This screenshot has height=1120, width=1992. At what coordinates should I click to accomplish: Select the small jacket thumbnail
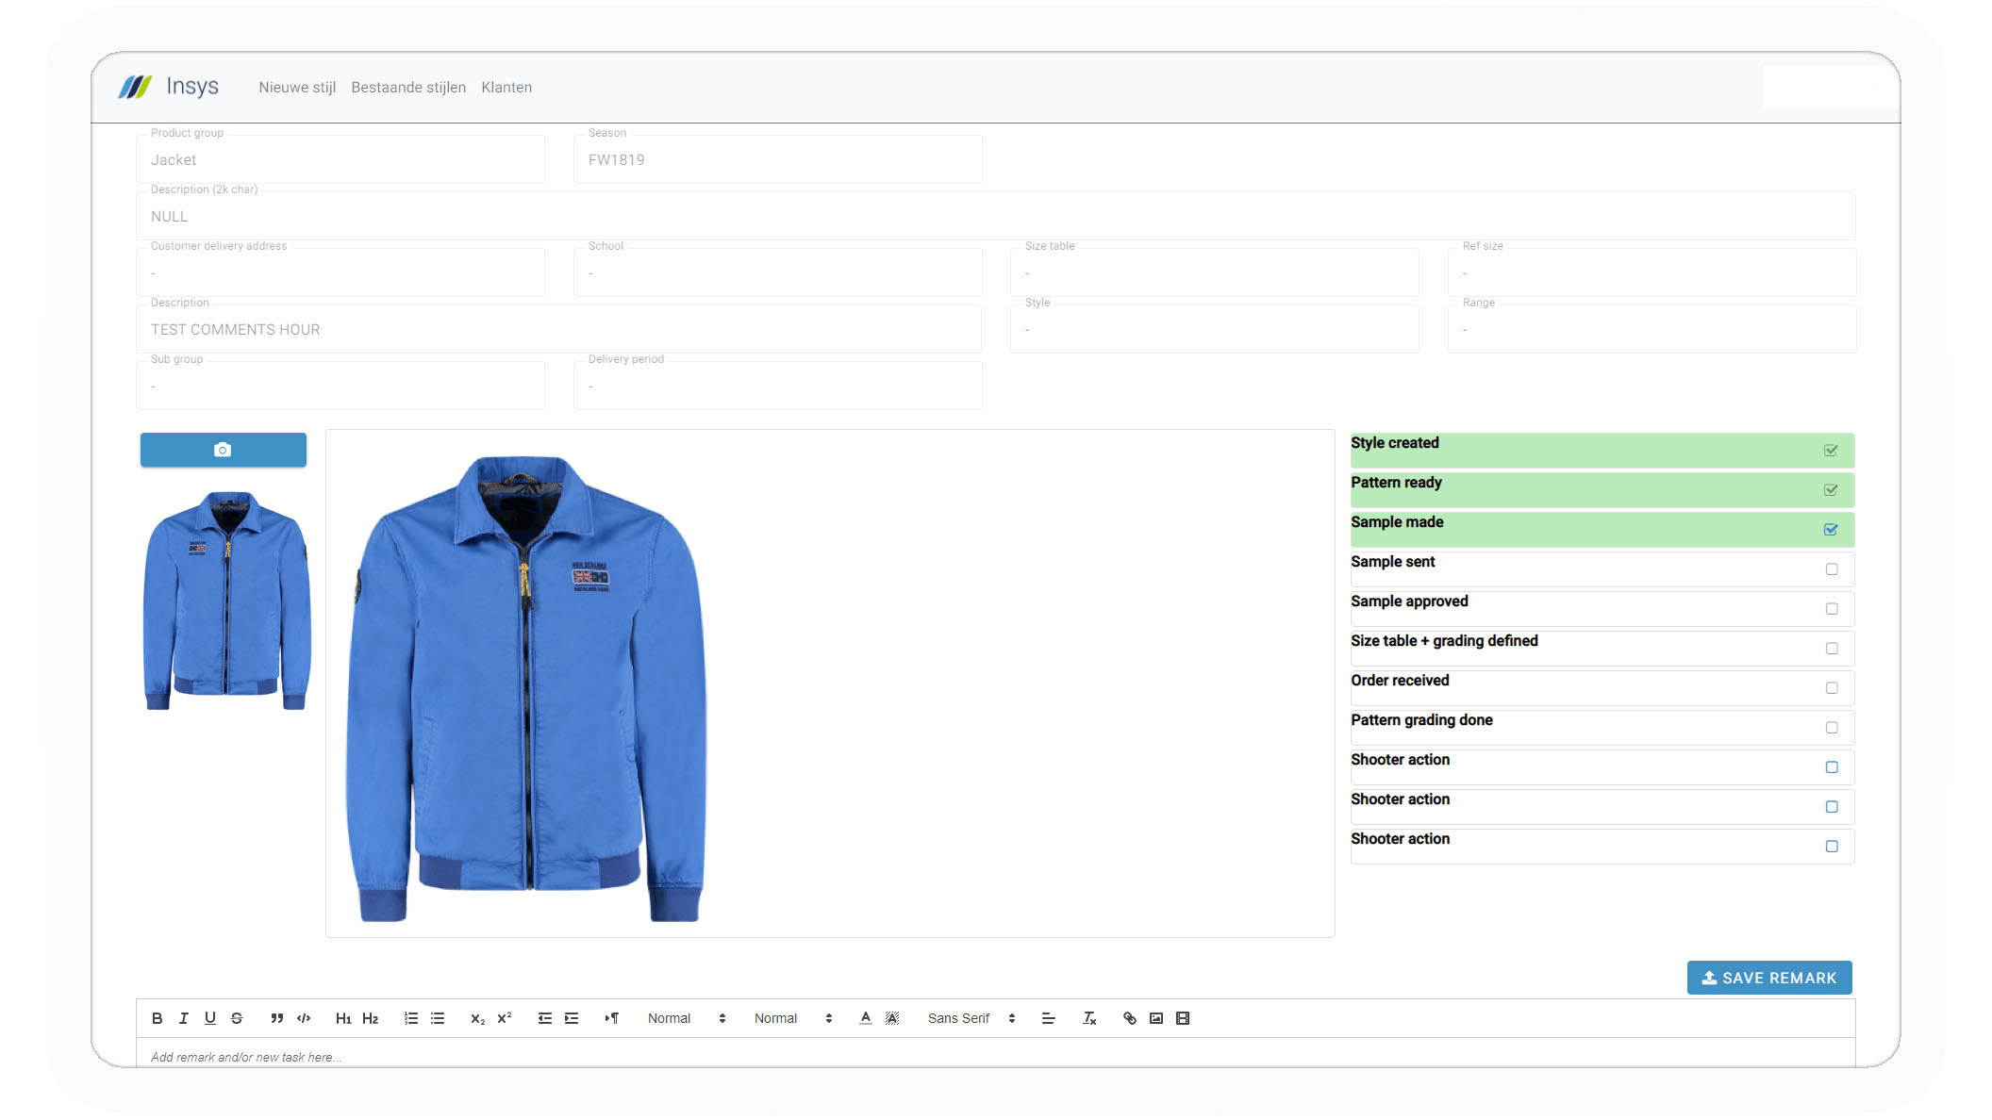coord(226,600)
